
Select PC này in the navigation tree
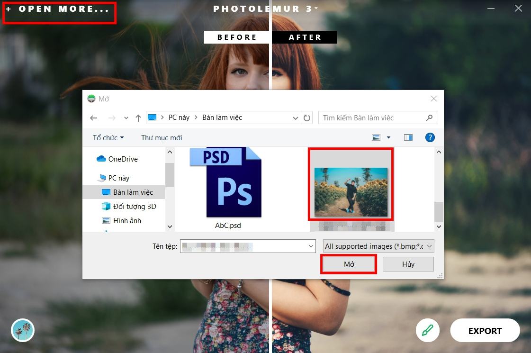coord(118,178)
